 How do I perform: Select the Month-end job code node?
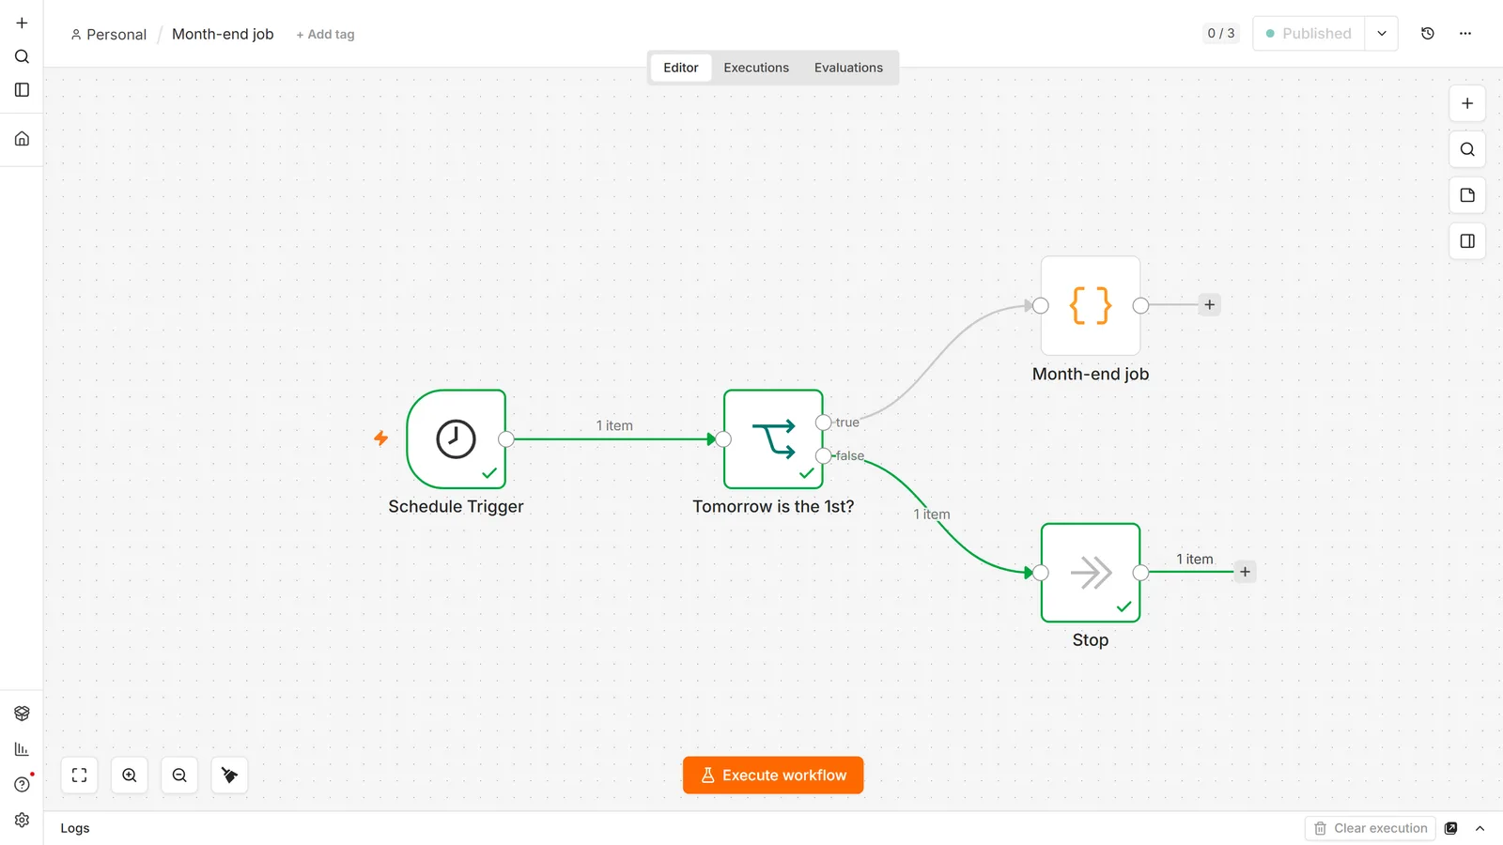click(1091, 306)
